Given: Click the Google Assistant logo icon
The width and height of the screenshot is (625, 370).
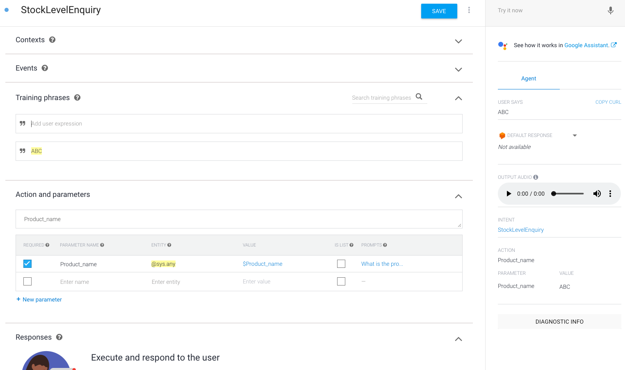Looking at the screenshot, I should tap(502, 46).
